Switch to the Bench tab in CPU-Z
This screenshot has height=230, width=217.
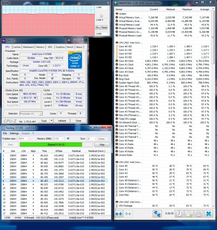(70, 47)
